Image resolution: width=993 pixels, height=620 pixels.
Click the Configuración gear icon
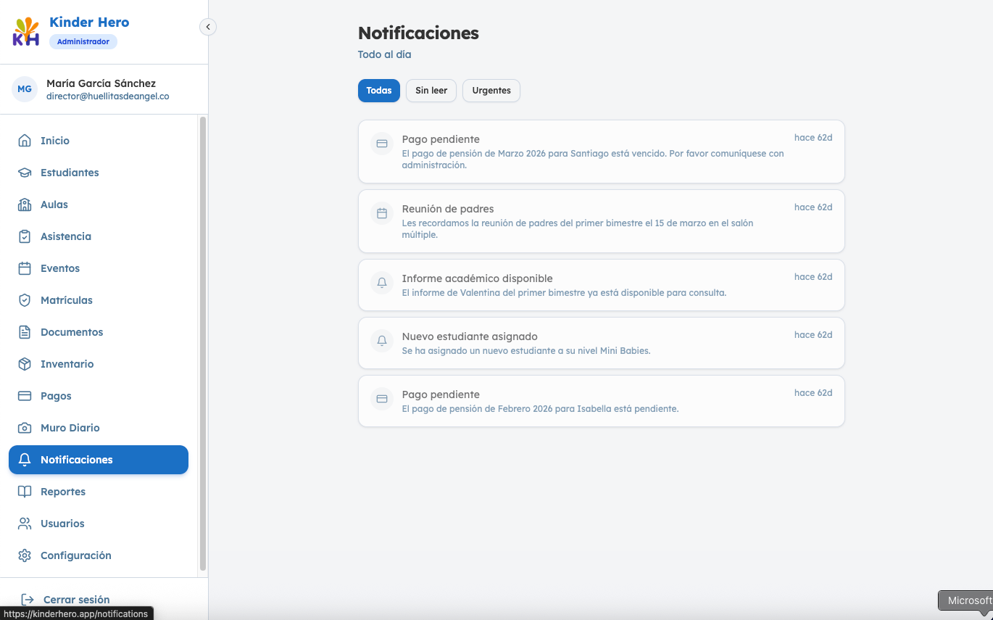[25, 555]
